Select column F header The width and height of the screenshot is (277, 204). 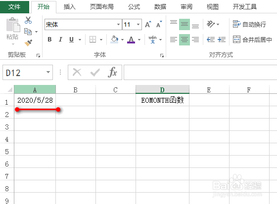(x=249, y=89)
